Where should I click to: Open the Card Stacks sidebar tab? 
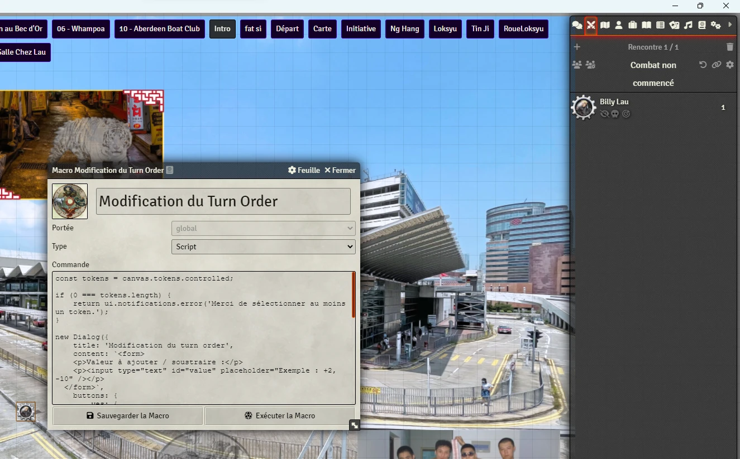click(674, 25)
